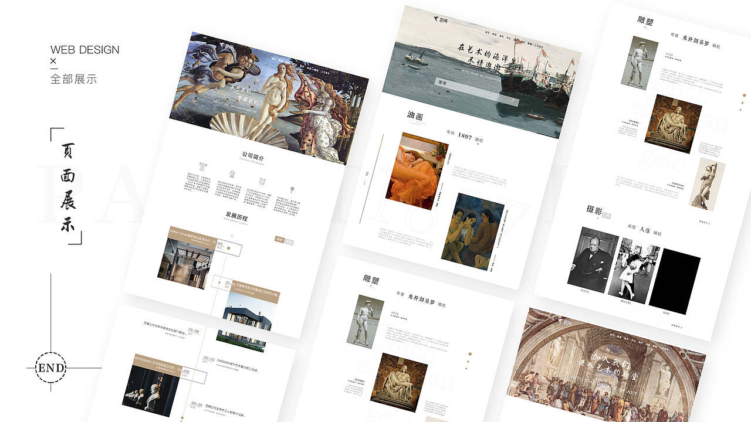This screenshot has width=751, height=422.
Task: Open the David statue on top-right 雕塑 page
Action: 639,62
